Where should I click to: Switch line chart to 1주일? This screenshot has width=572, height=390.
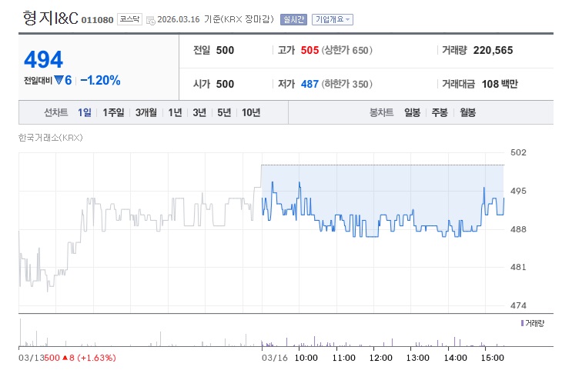coord(113,112)
